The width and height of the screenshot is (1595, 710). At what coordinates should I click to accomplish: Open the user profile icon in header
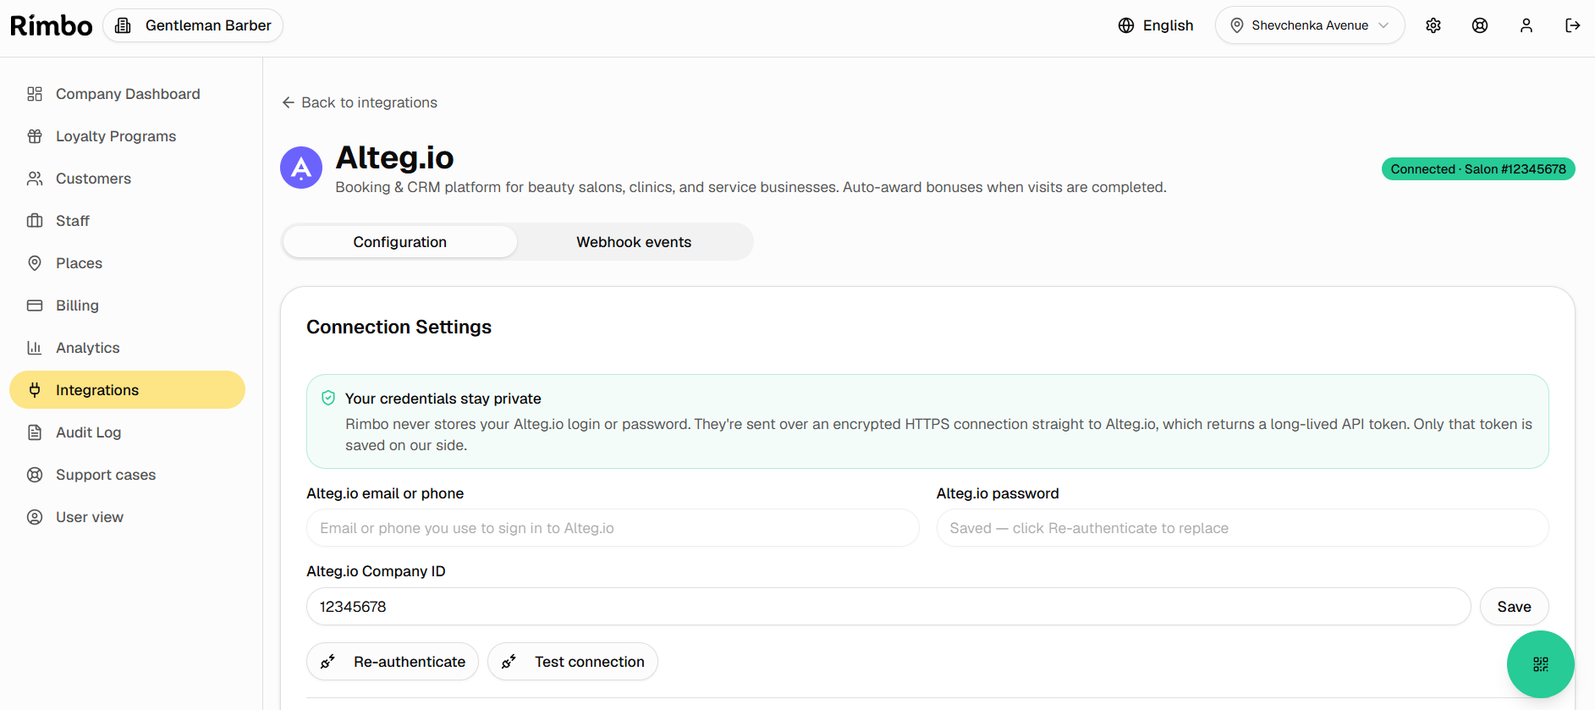1526,25
